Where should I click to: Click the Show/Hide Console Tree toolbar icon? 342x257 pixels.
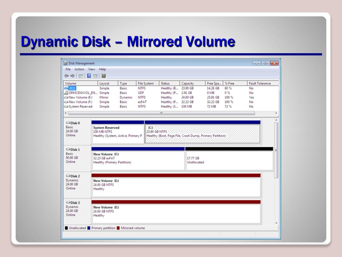click(x=81, y=76)
